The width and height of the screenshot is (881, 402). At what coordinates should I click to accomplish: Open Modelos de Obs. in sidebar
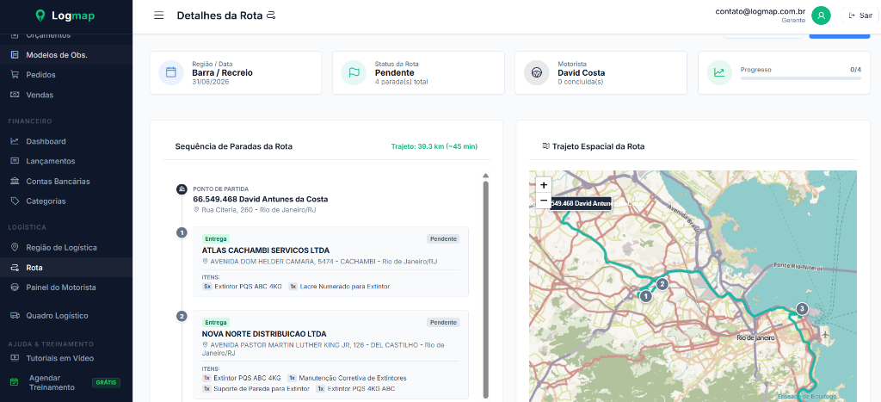point(57,54)
